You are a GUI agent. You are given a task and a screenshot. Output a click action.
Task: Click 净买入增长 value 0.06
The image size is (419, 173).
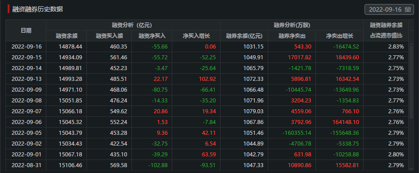pyautogui.click(x=211, y=47)
